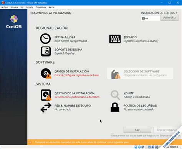
Task: Close the VirtualBox window
Action: coord(178,3)
